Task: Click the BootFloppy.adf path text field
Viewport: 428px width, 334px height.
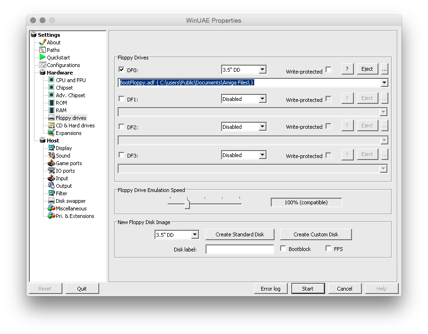Action: pyautogui.click(x=249, y=83)
